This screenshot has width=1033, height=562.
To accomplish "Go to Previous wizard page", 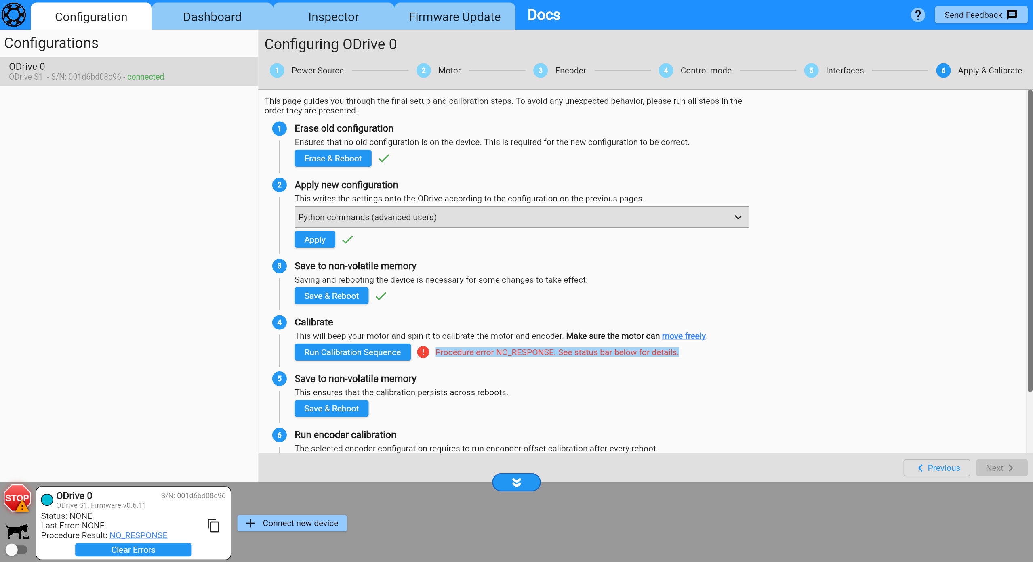I will (x=936, y=468).
